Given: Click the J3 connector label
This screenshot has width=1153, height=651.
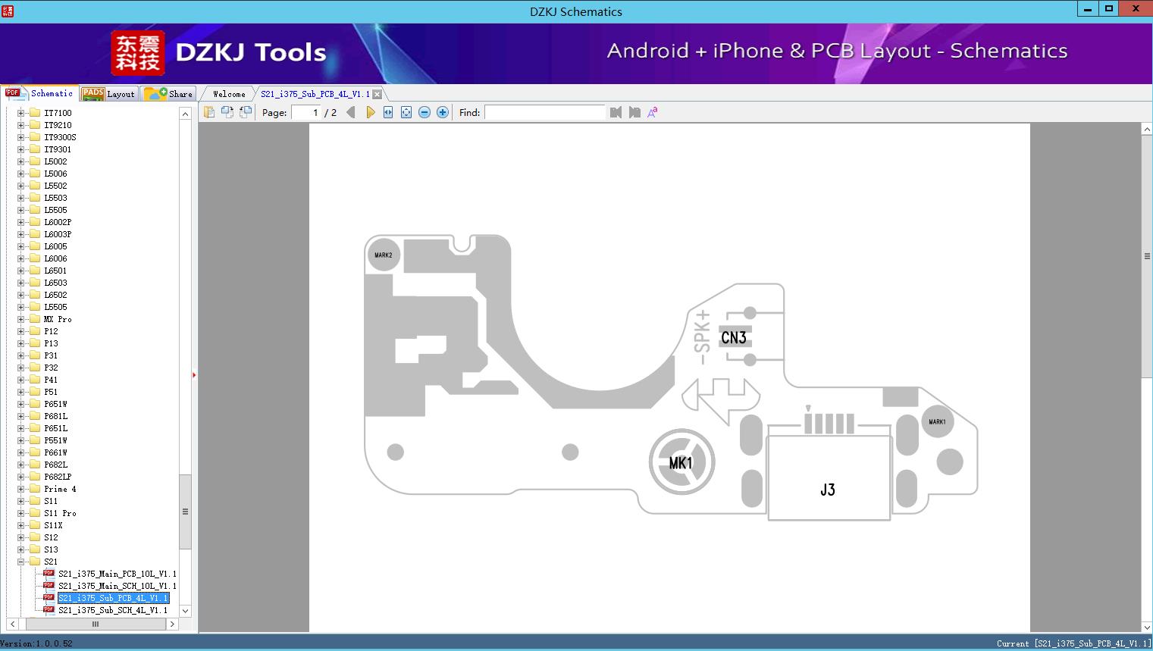Looking at the screenshot, I should [828, 490].
